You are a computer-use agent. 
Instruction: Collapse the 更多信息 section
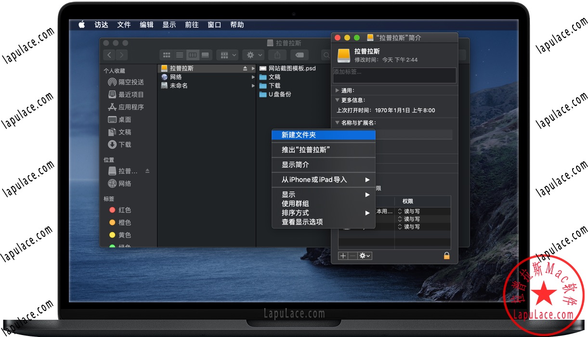[x=337, y=101]
